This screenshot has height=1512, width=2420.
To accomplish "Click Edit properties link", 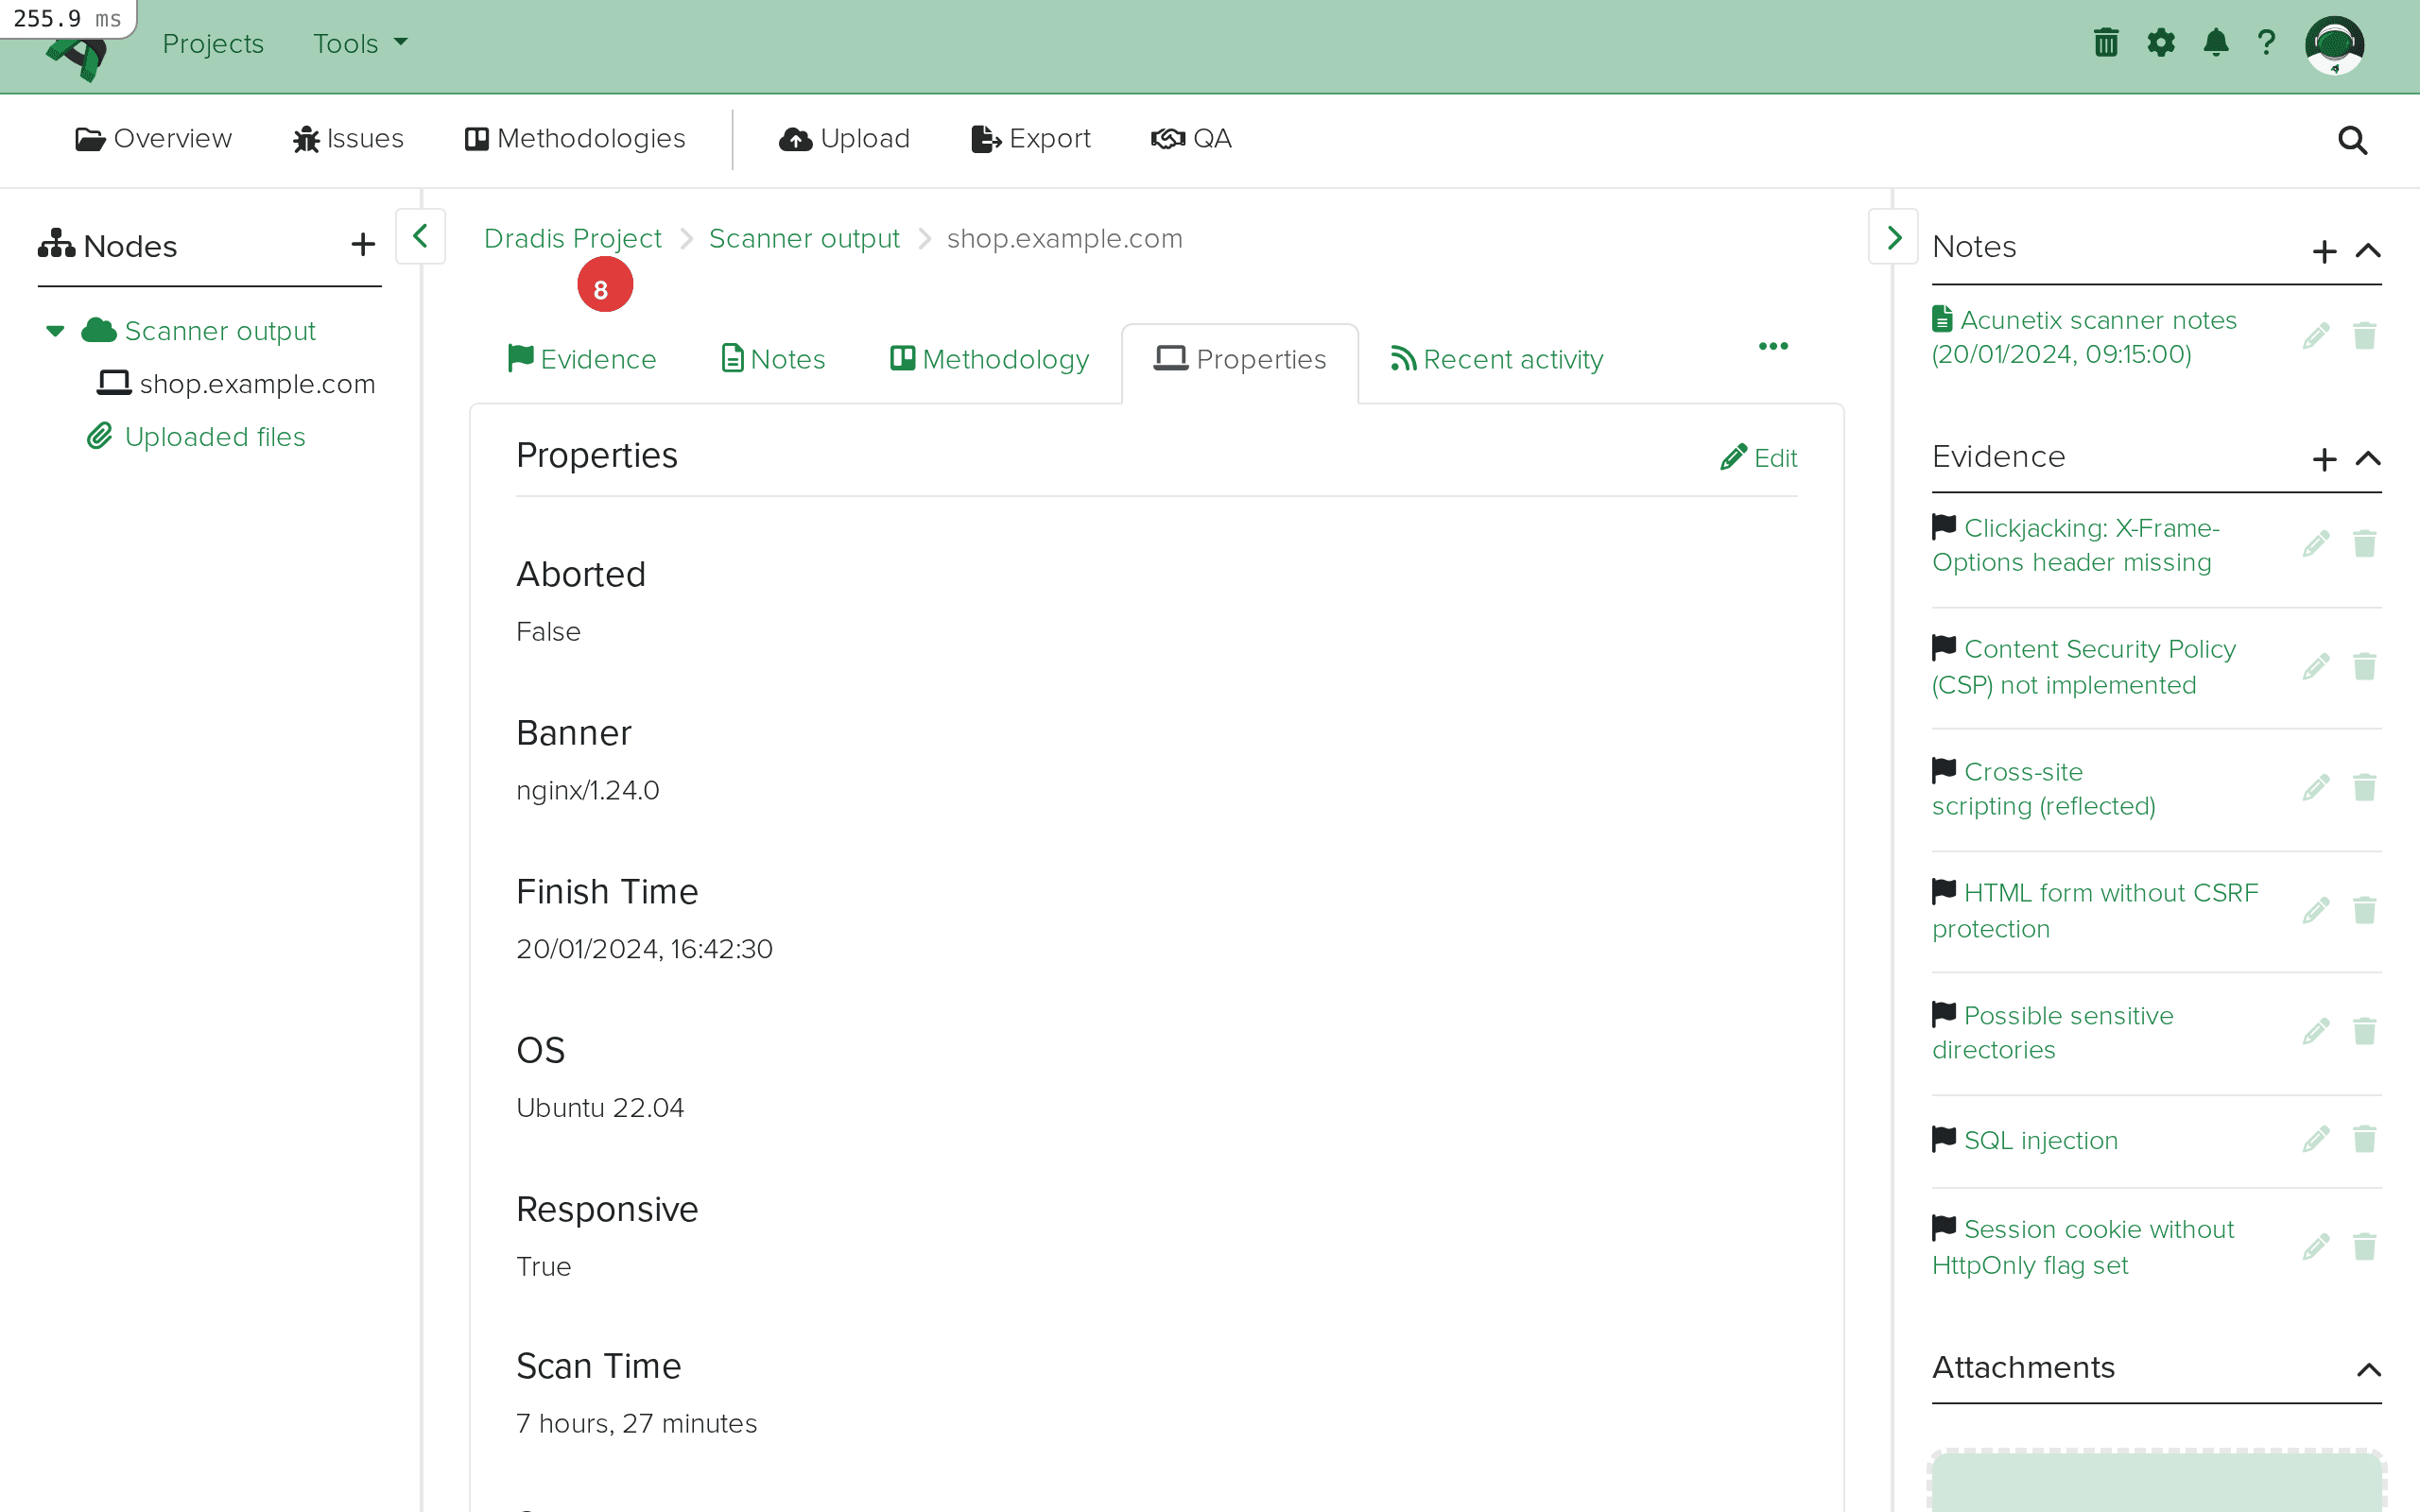I will pyautogui.click(x=1758, y=458).
